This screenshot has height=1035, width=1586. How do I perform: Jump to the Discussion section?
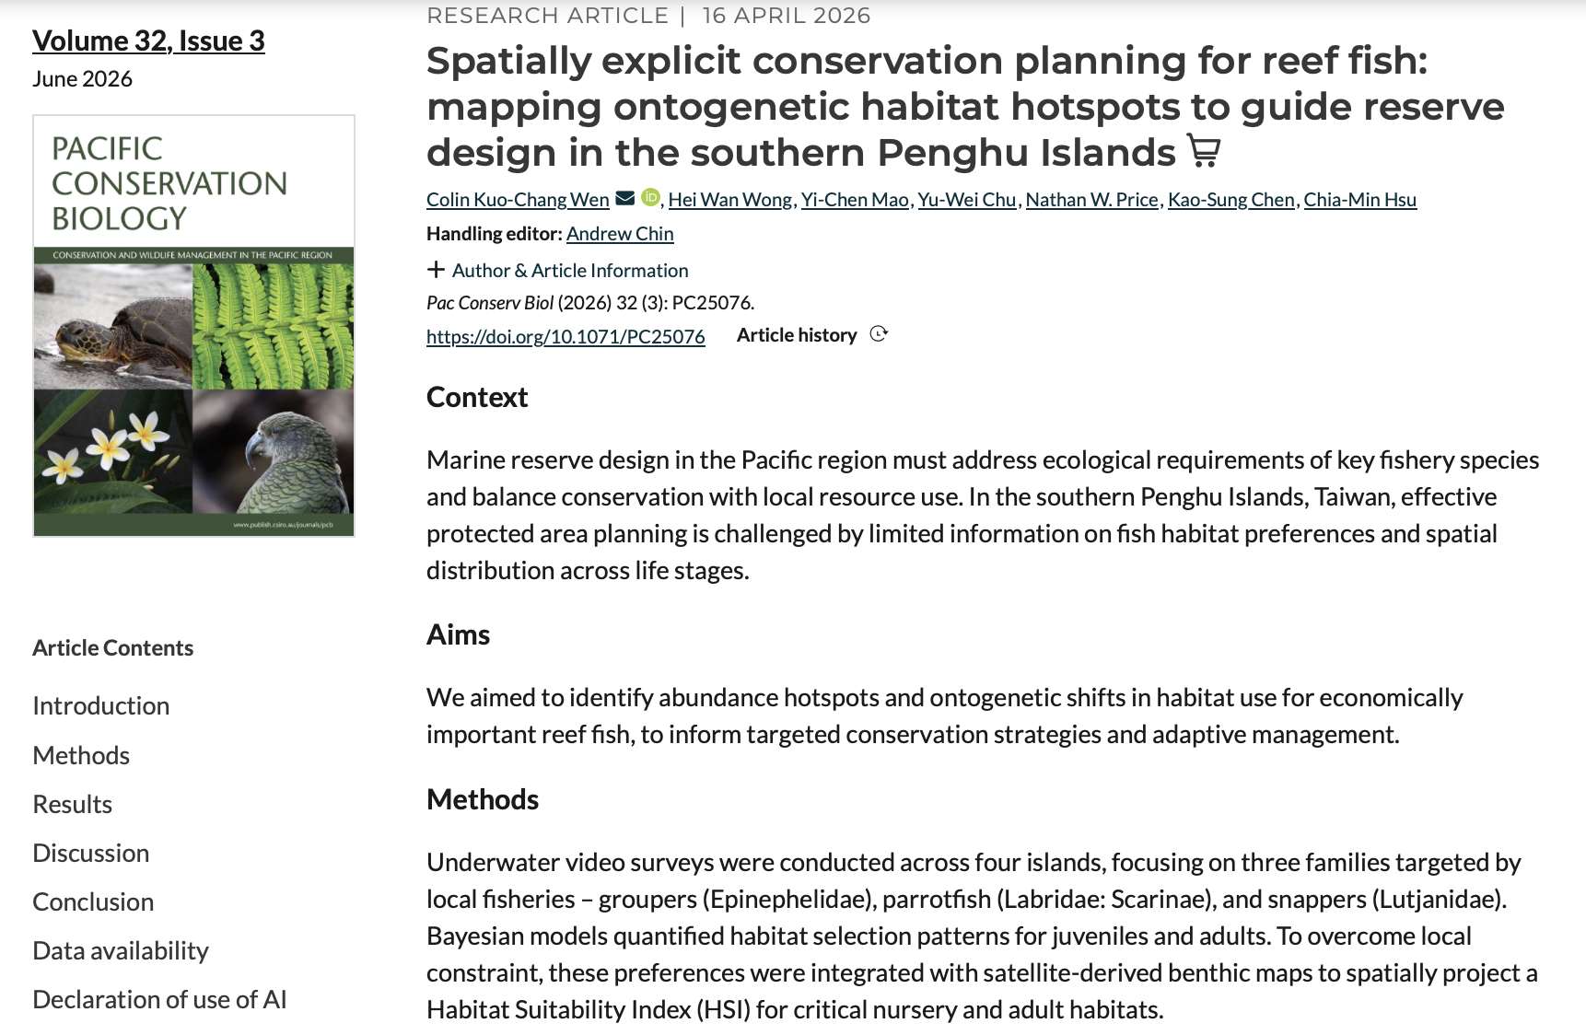point(91,854)
